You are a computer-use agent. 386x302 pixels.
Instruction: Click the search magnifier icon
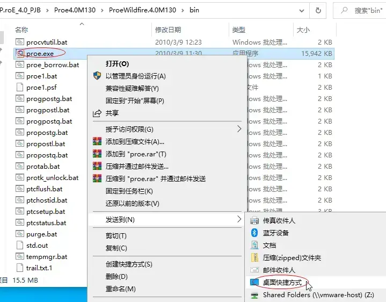pos(344,10)
